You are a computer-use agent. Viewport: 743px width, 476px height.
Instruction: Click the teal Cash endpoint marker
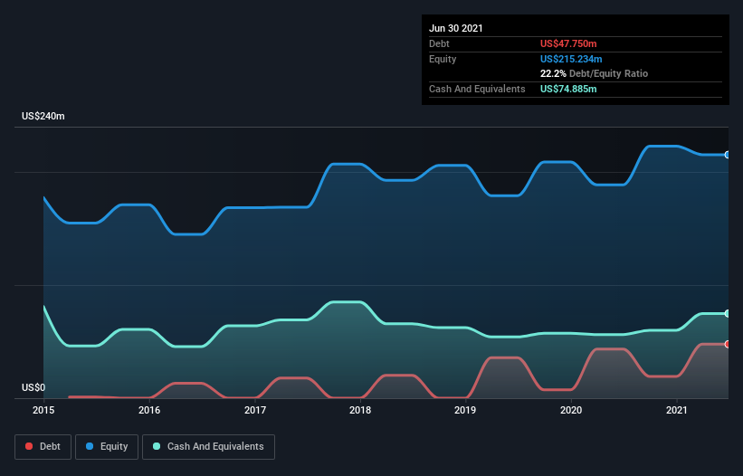pos(728,313)
